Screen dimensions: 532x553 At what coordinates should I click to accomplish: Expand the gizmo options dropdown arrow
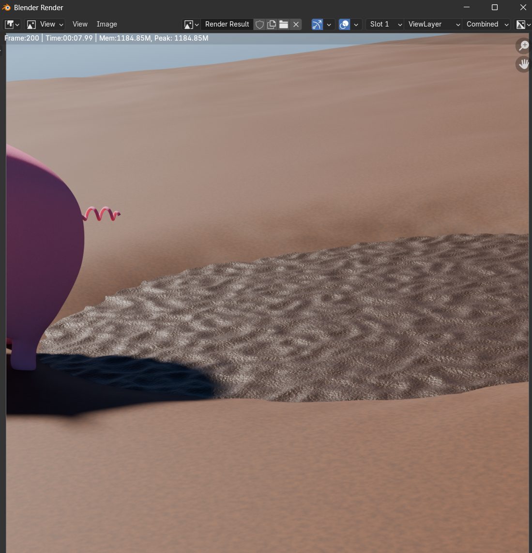tap(329, 24)
